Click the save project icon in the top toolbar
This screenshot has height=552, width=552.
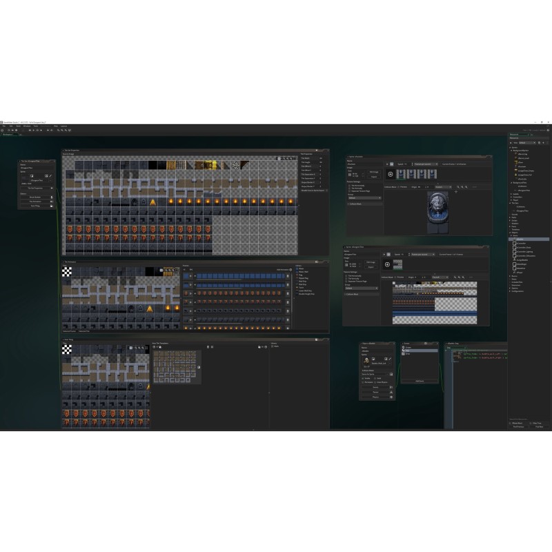pos(15,130)
